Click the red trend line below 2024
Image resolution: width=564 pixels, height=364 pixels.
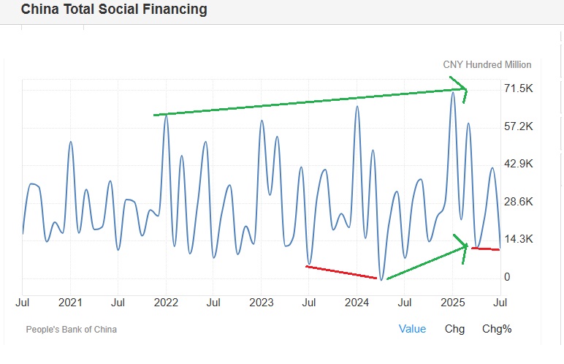343,272
